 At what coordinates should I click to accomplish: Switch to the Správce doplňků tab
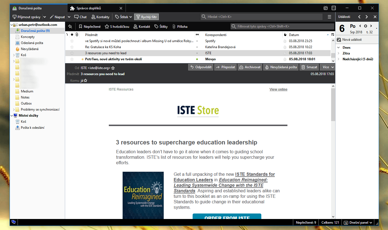point(96,8)
